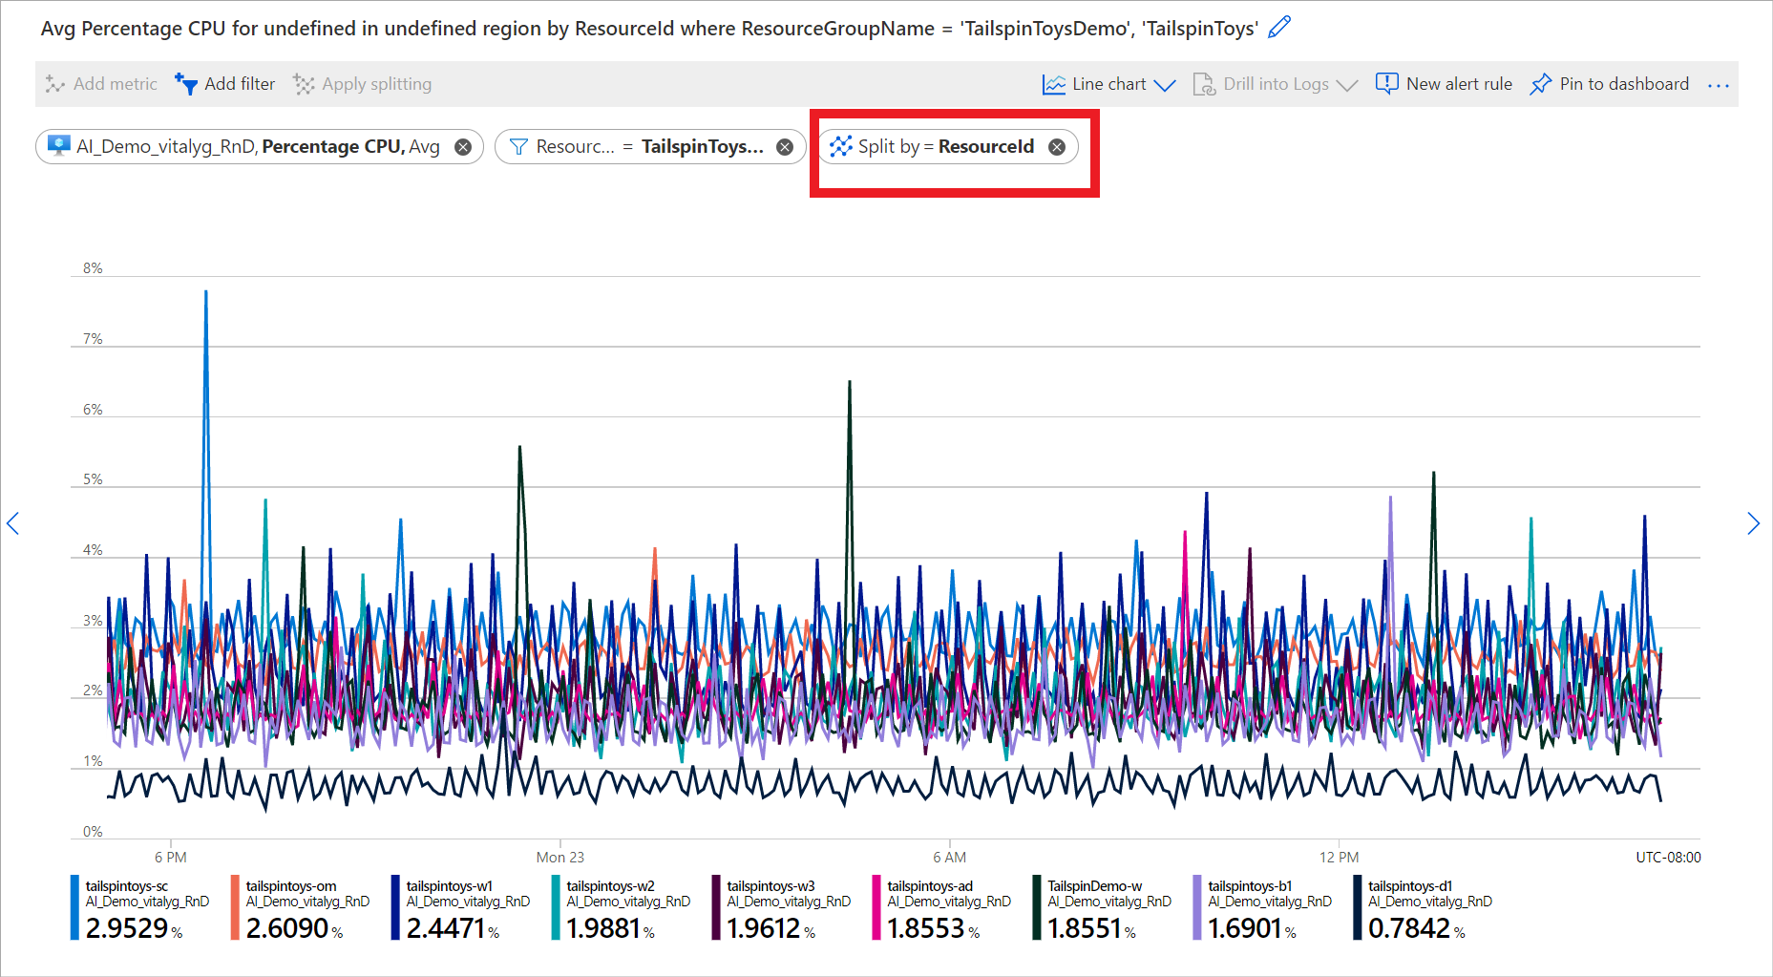Image resolution: width=1773 pixels, height=977 pixels.
Task: Select the Apply splitting icon
Action: click(304, 84)
